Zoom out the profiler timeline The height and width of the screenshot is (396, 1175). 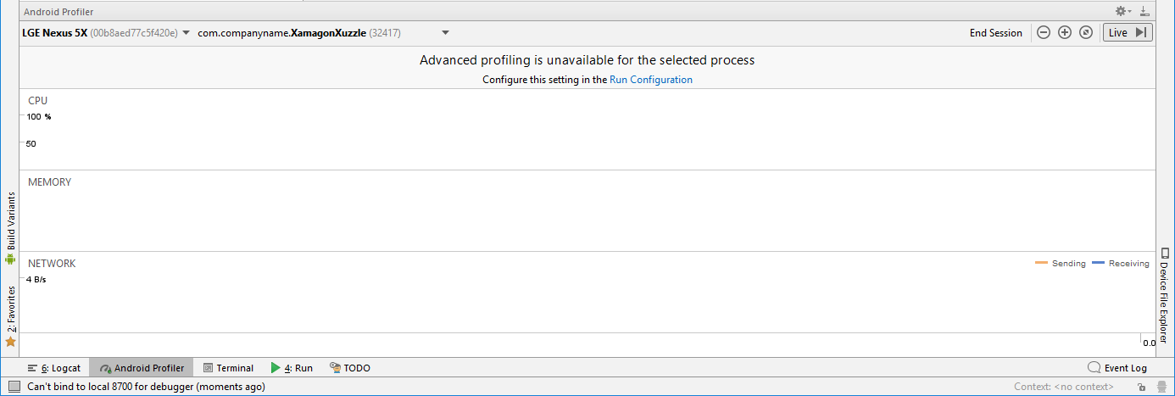click(x=1044, y=32)
